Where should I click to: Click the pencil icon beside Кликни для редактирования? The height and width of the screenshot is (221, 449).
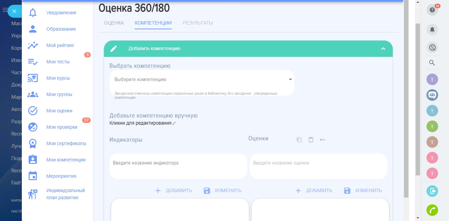tap(174, 123)
